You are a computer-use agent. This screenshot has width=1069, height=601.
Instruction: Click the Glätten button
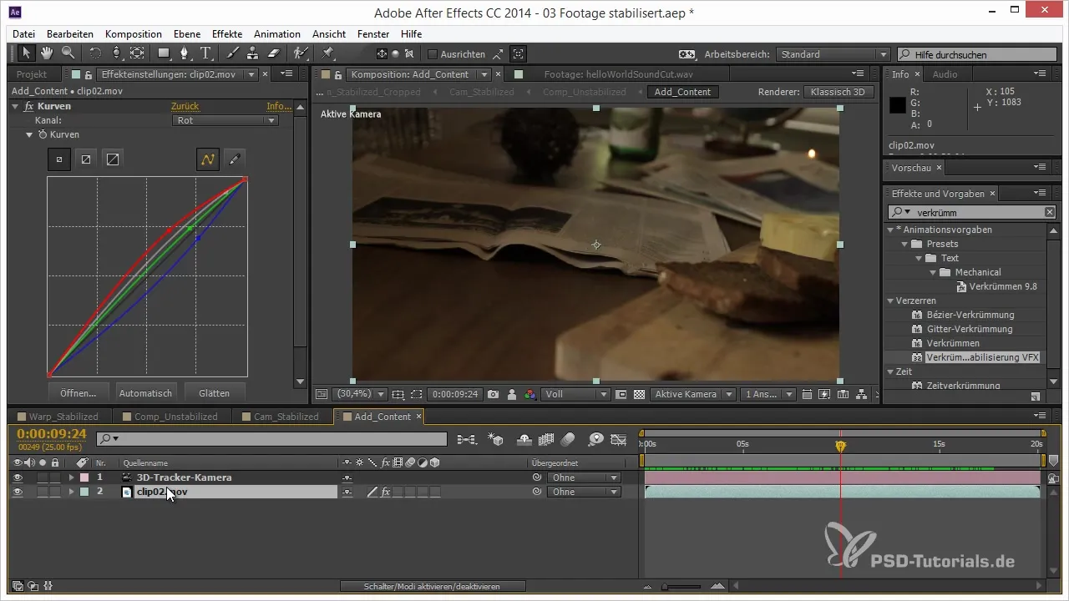click(214, 393)
